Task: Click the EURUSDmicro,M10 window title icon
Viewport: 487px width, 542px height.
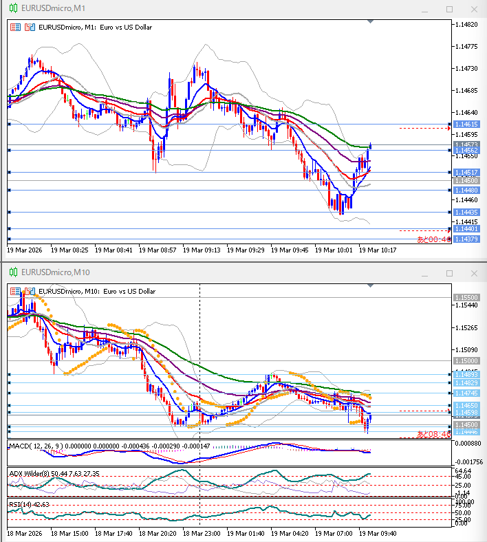Action: (x=13, y=272)
